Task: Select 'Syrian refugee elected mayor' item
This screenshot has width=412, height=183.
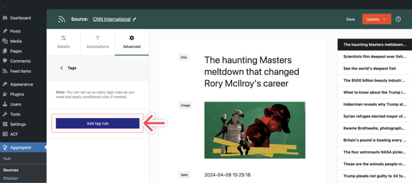Action: pyautogui.click(x=375, y=116)
